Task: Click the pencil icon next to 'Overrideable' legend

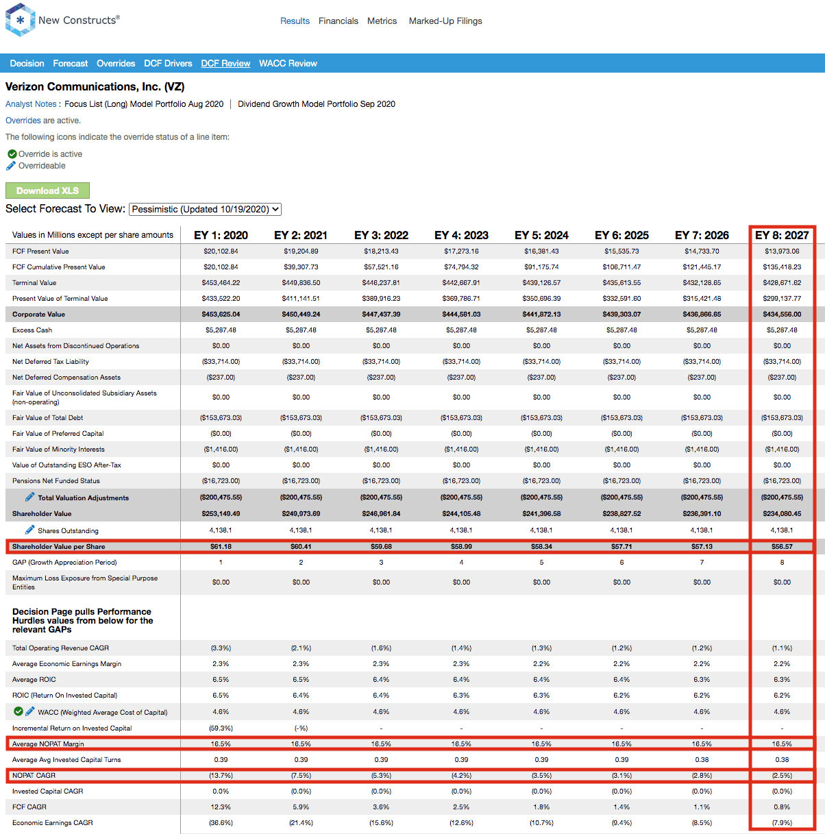Action: [11, 165]
